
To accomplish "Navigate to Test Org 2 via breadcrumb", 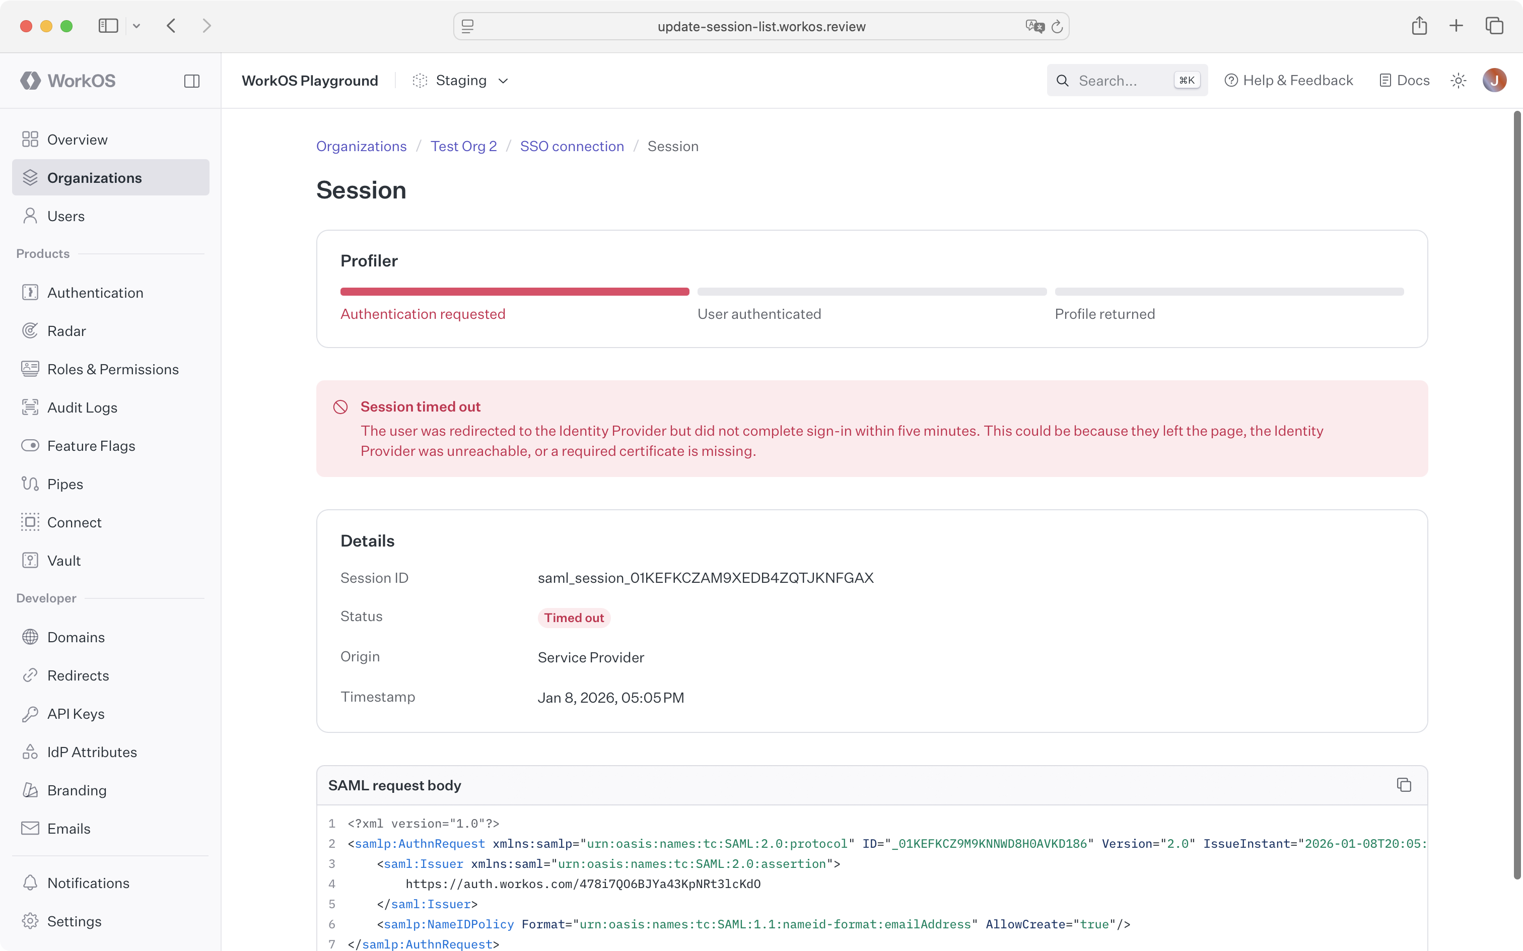I will (463, 146).
